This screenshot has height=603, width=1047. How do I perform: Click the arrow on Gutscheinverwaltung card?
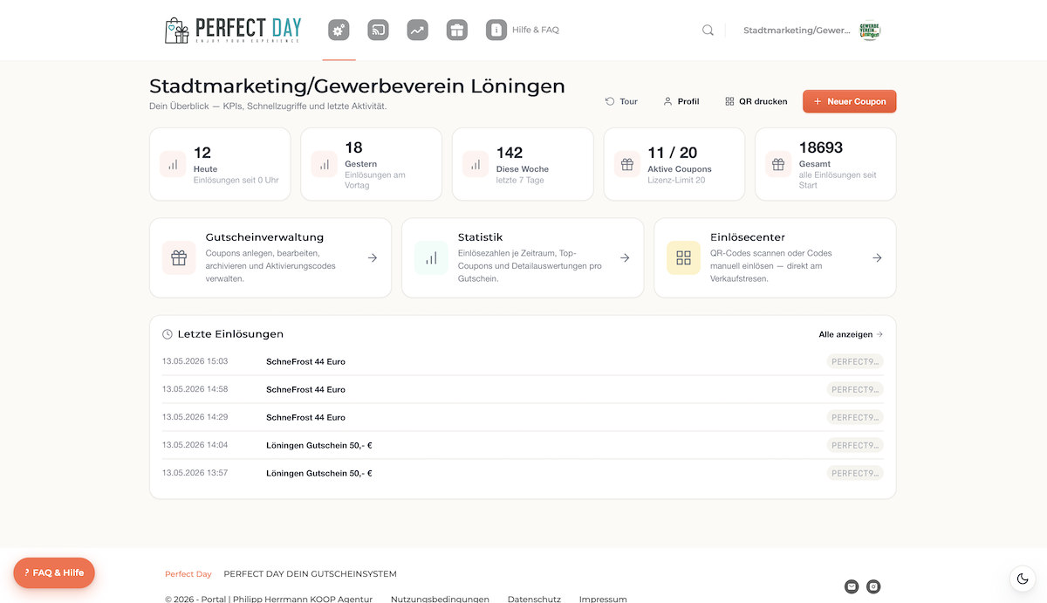(373, 258)
